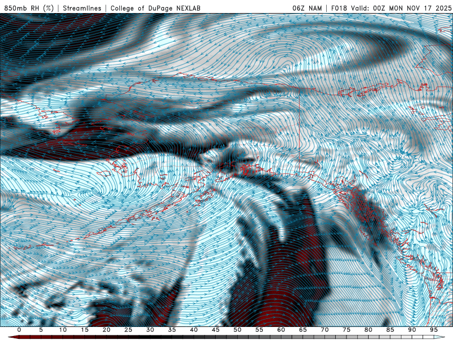Select the "06Z NAM" model run label

point(307,8)
